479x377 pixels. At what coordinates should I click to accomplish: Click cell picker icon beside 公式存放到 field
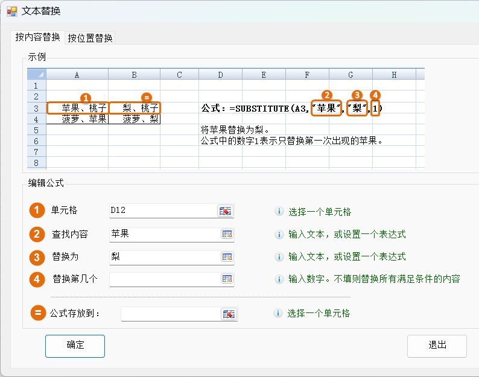click(229, 314)
